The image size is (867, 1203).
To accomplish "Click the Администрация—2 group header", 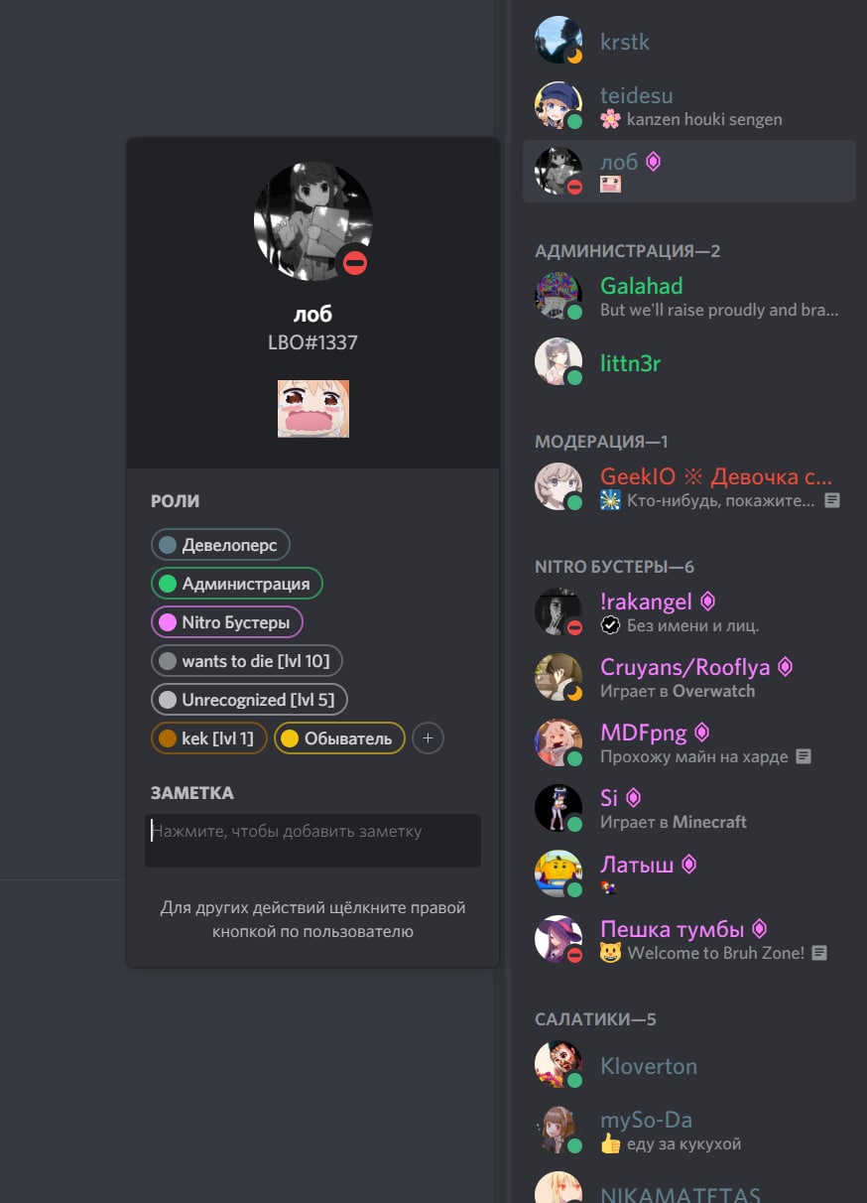I will click(628, 251).
